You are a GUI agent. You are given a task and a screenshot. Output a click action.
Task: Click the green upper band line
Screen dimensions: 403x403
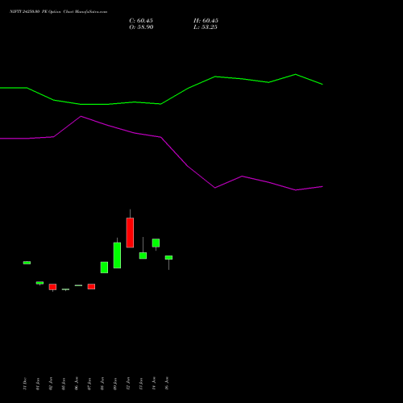161,103
